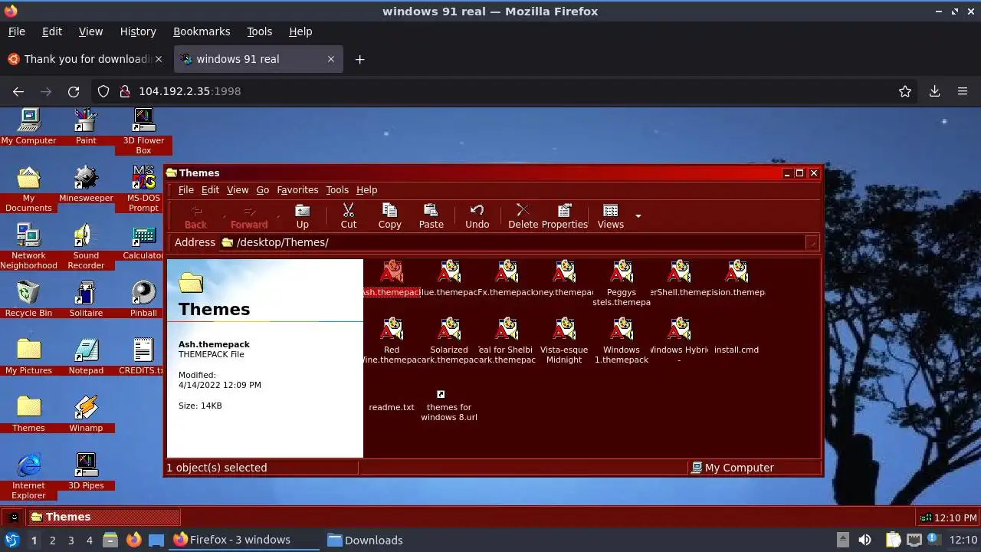Viewport: 981px width, 552px height.
Task: Open the Sound Recorder desktop icon
Action: pyautogui.click(x=86, y=246)
